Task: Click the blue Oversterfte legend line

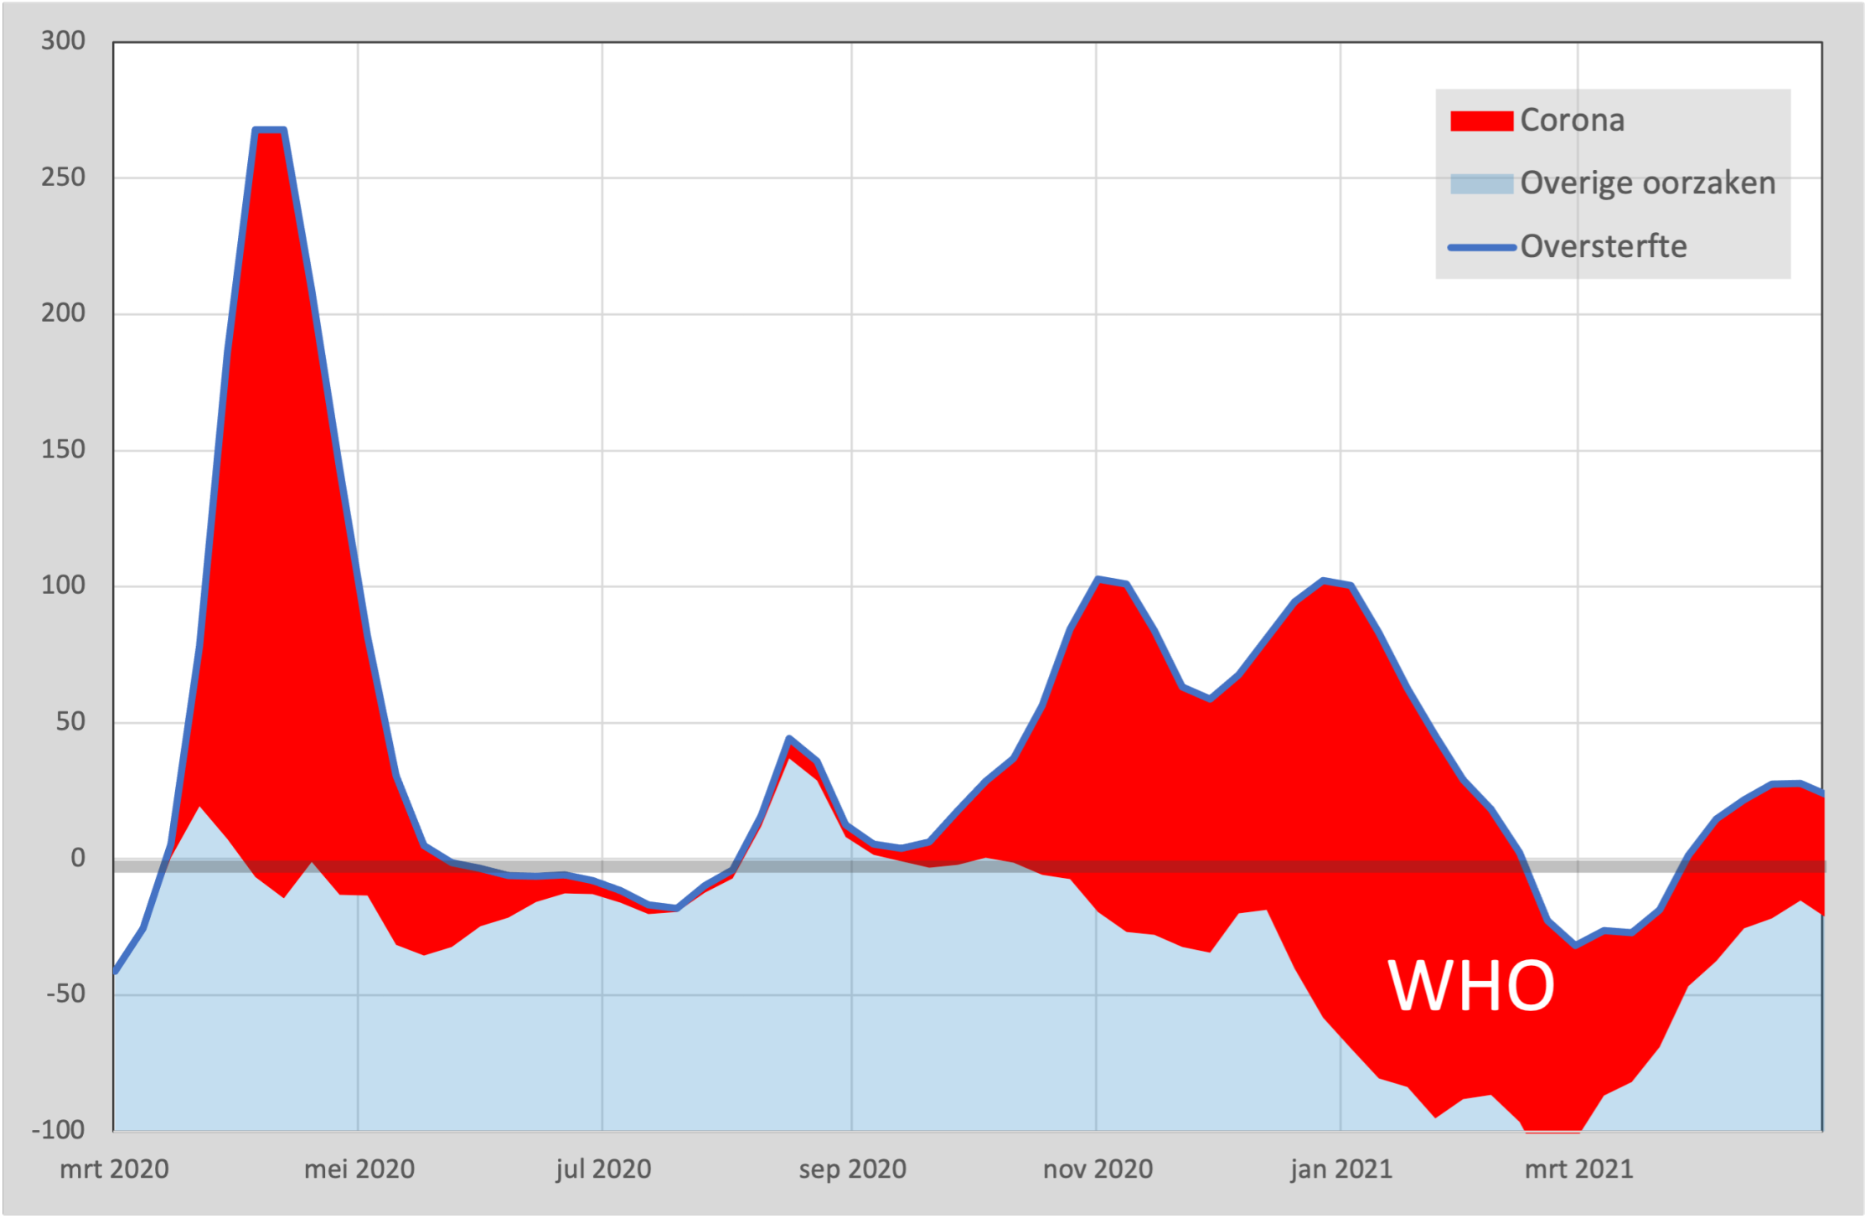Action: coord(1481,247)
